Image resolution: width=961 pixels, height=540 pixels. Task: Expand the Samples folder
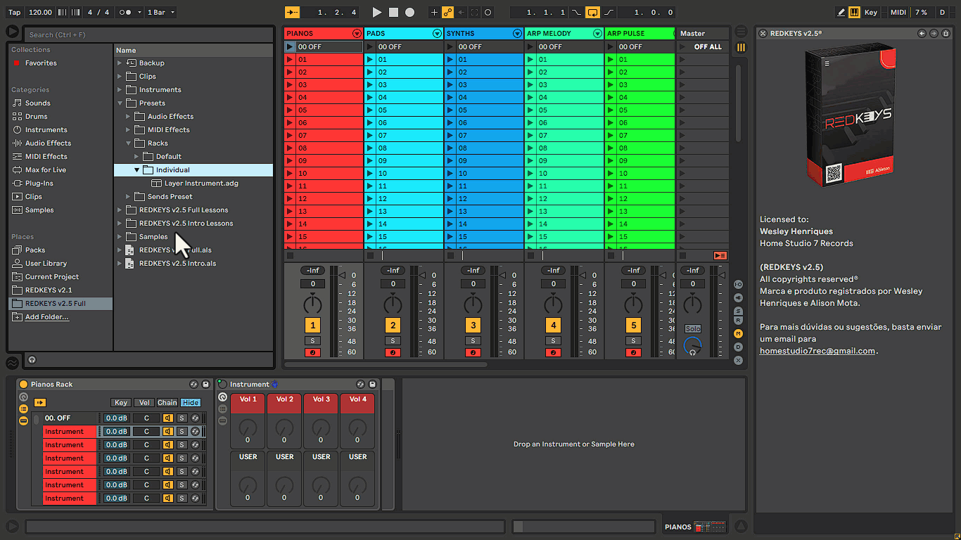click(x=120, y=236)
